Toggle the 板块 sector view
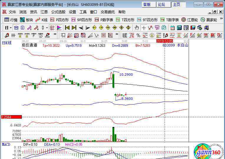 [26, 20]
